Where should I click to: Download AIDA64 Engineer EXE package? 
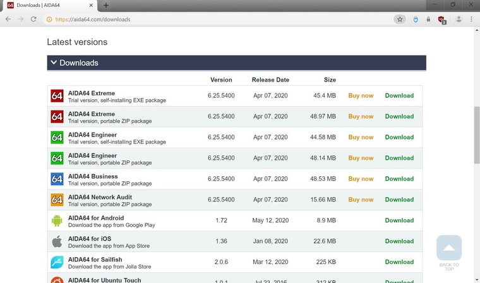tap(399, 137)
